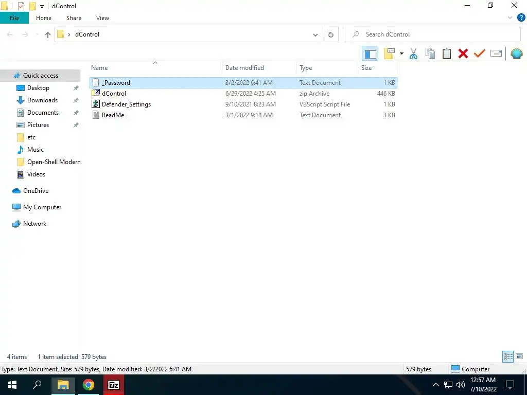527x395 pixels.
Task: Open Network in the navigation pane
Action: (x=34, y=224)
